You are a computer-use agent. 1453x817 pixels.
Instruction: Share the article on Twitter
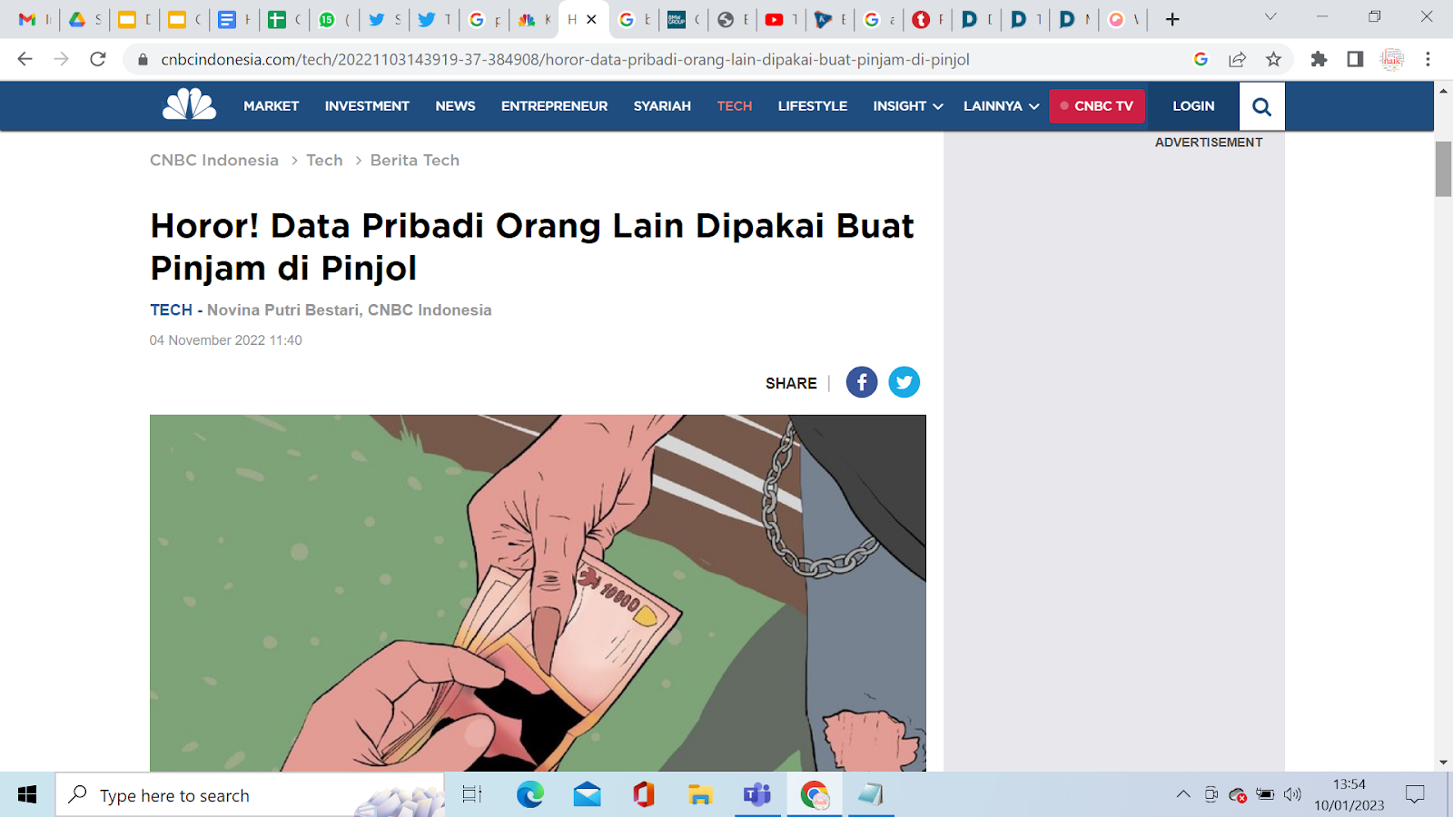pos(904,381)
